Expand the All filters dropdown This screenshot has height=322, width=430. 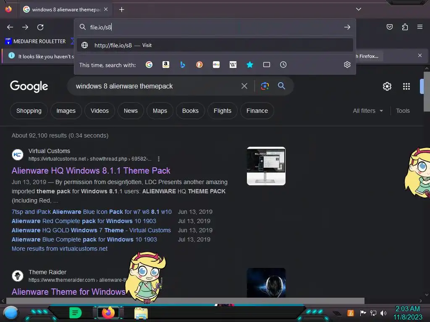click(x=368, y=111)
